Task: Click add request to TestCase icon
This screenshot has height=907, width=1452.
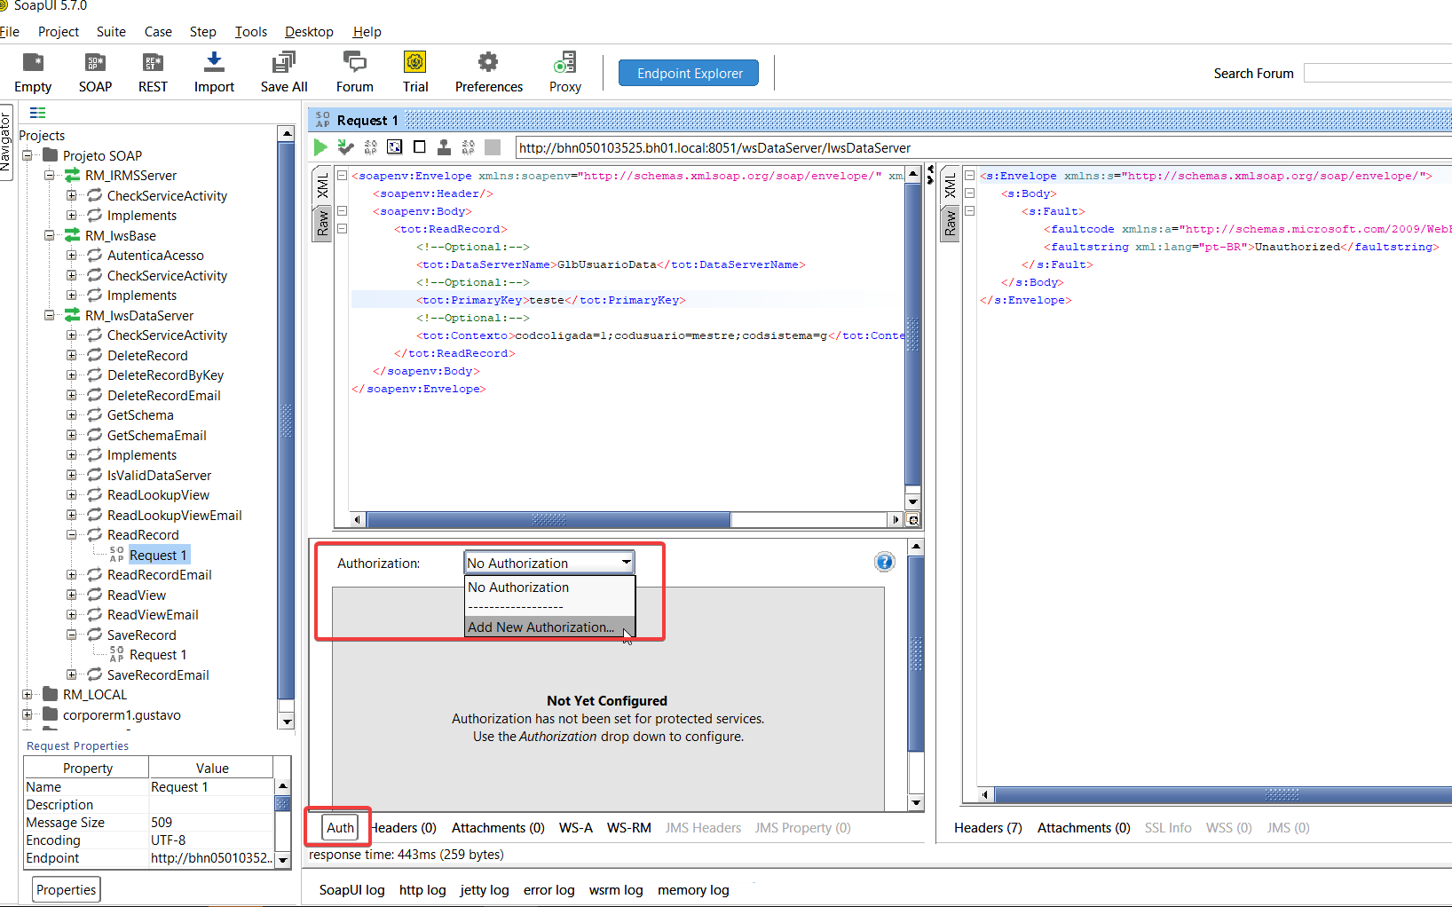Action: [x=345, y=147]
